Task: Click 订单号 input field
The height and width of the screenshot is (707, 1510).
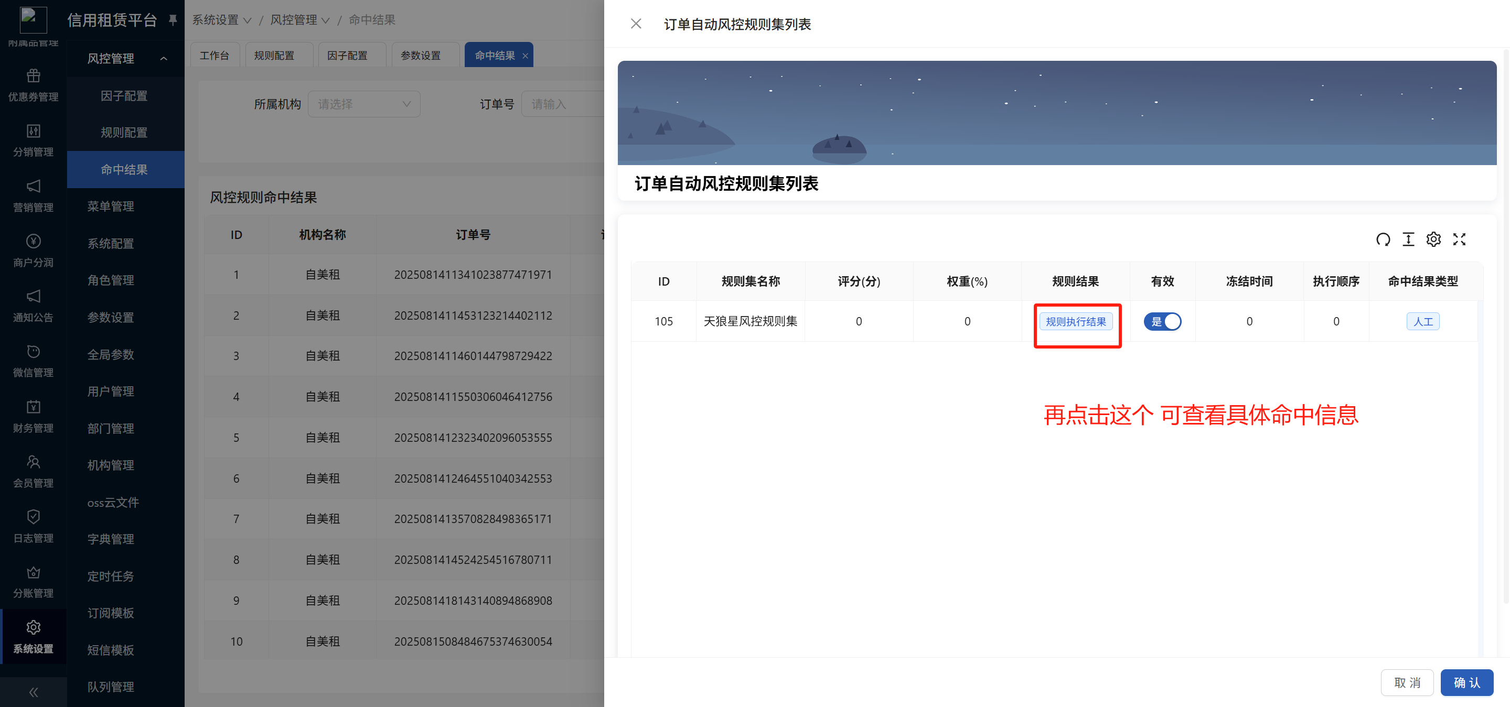Action: click(x=563, y=104)
